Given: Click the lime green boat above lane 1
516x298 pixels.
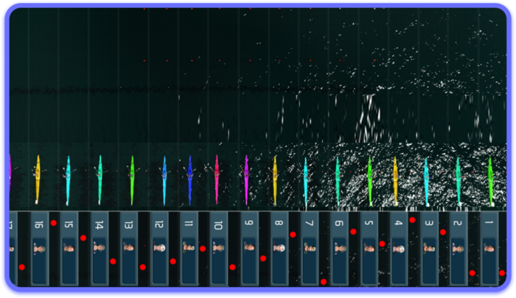Looking at the screenshot, I should tap(490, 180).
